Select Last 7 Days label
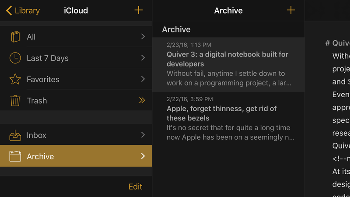The width and height of the screenshot is (350, 197). point(48,58)
